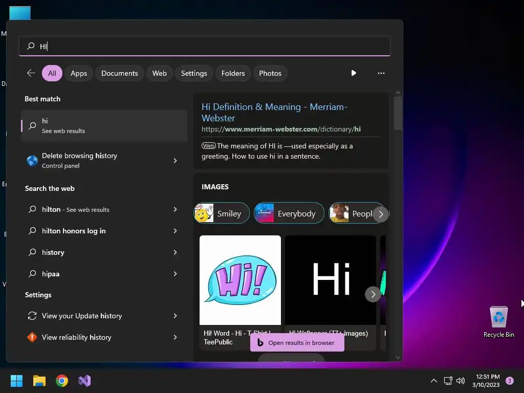The image size is (524, 393).
Task: Select the Everybody image category chip
Action: coord(289,213)
